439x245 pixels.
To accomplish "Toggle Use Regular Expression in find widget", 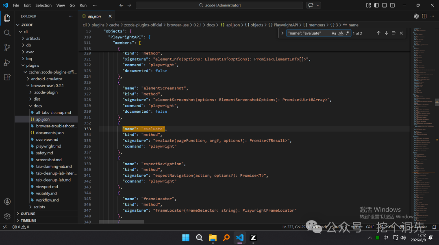I will 348,33.
